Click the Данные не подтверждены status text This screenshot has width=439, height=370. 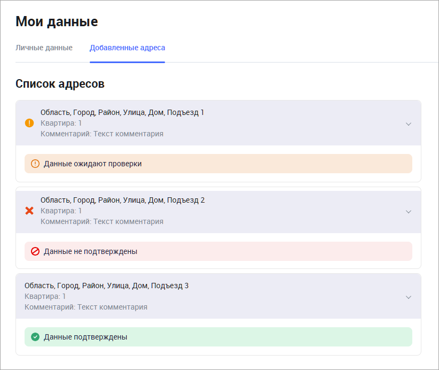pyautogui.click(x=90, y=251)
